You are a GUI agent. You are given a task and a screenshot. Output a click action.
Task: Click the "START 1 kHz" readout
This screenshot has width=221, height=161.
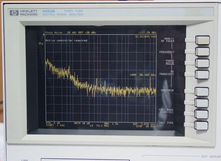pyautogui.click(x=55, y=125)
